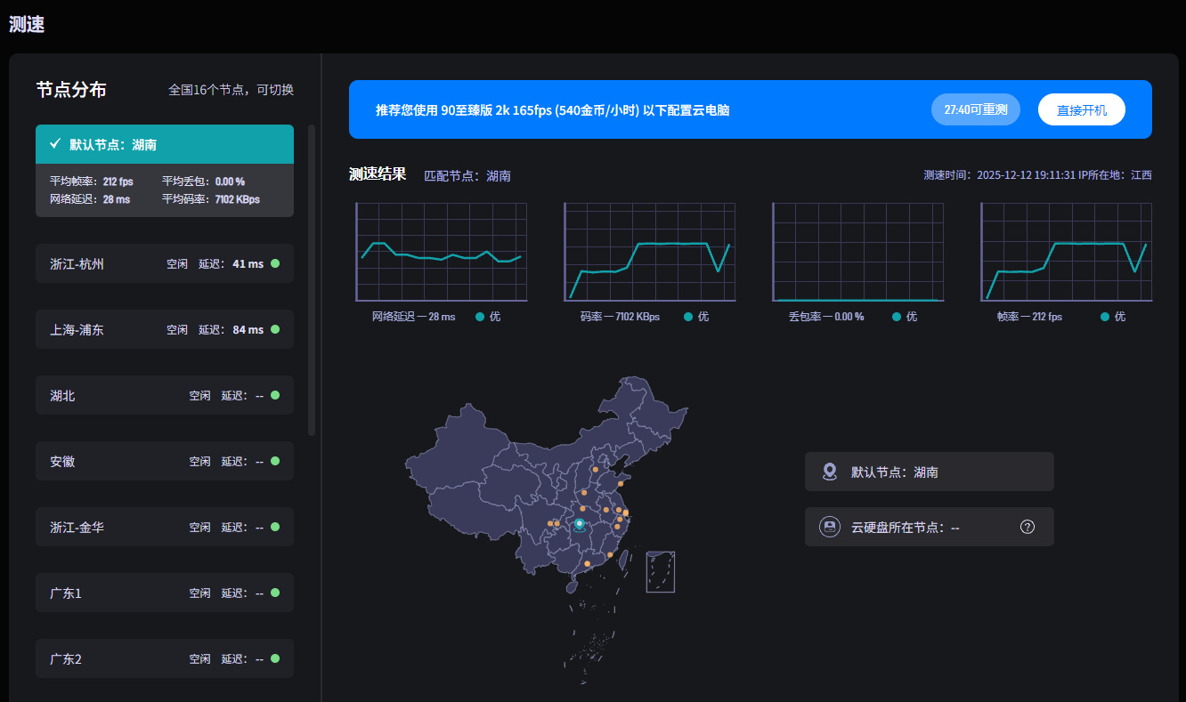This screenshot has height=702, width=1186.
Task: Click the 码率 bitrate chart
Action: 650,252
